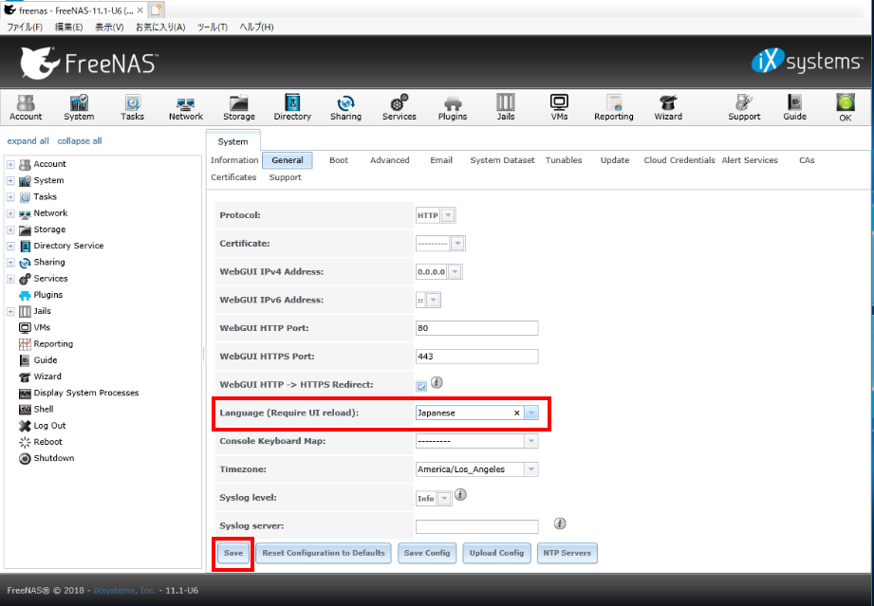Open the Protocol dropdown
This screenshot has width=874, height=606.
point(449,215)
